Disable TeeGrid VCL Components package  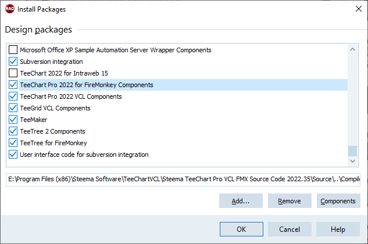click(13, 108)
